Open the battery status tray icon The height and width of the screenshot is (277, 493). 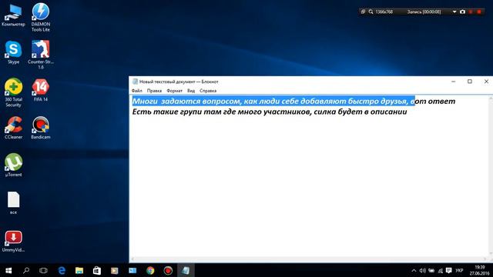coord(431,270)
